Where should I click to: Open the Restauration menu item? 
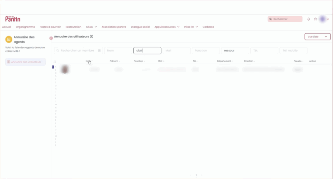coord(73,27)
